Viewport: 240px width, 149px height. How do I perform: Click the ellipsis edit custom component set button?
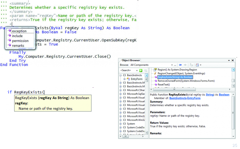click(x=175, y=65)
